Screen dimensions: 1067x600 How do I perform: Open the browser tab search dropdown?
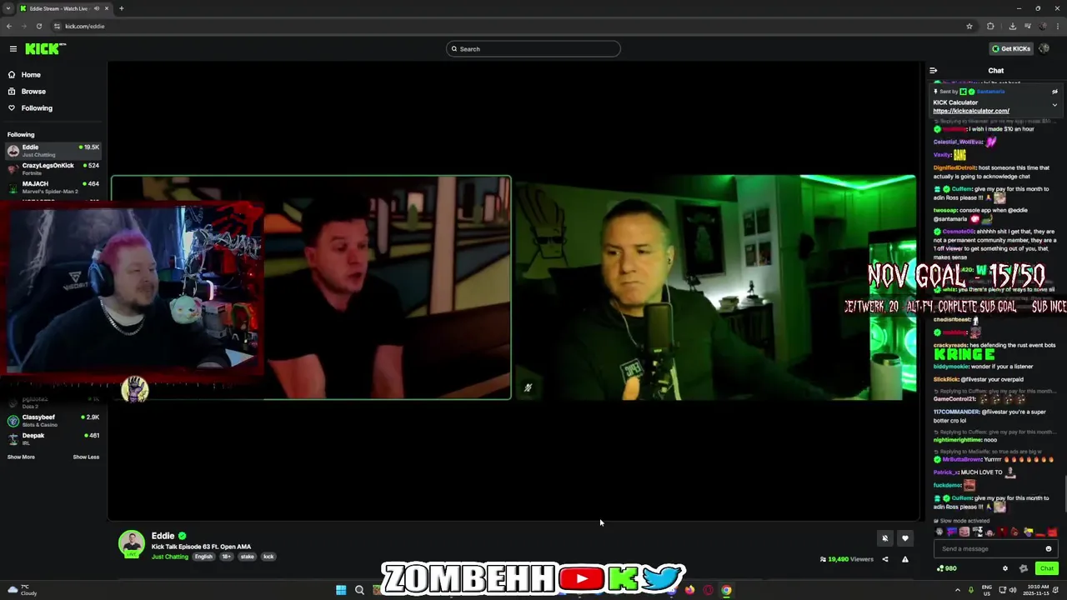click(x=8, y=8)
